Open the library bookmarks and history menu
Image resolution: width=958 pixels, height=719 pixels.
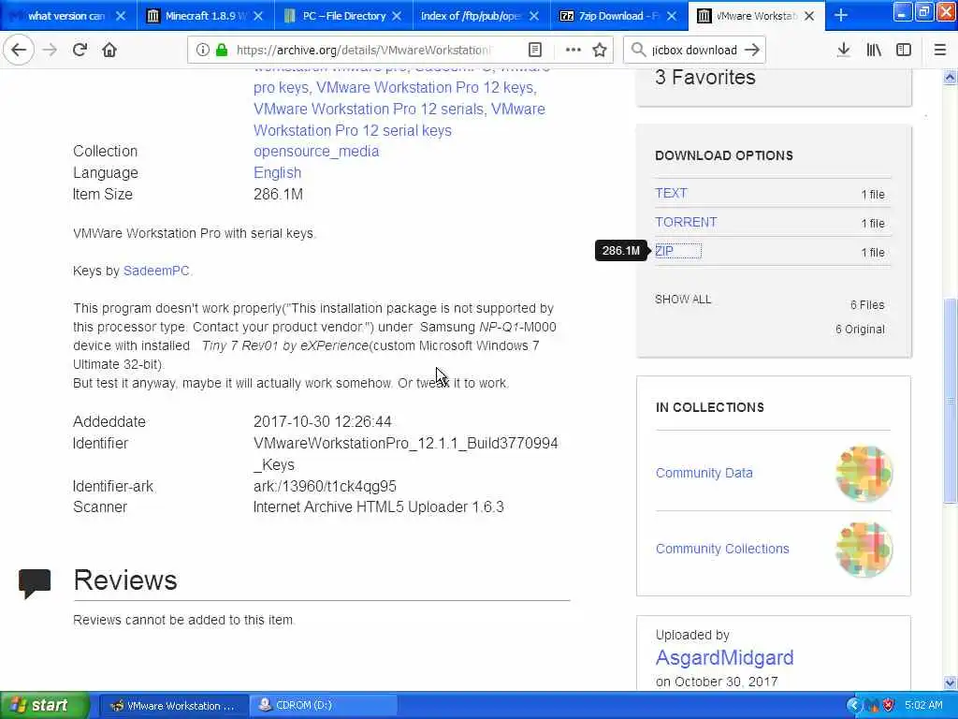[874, 50]
